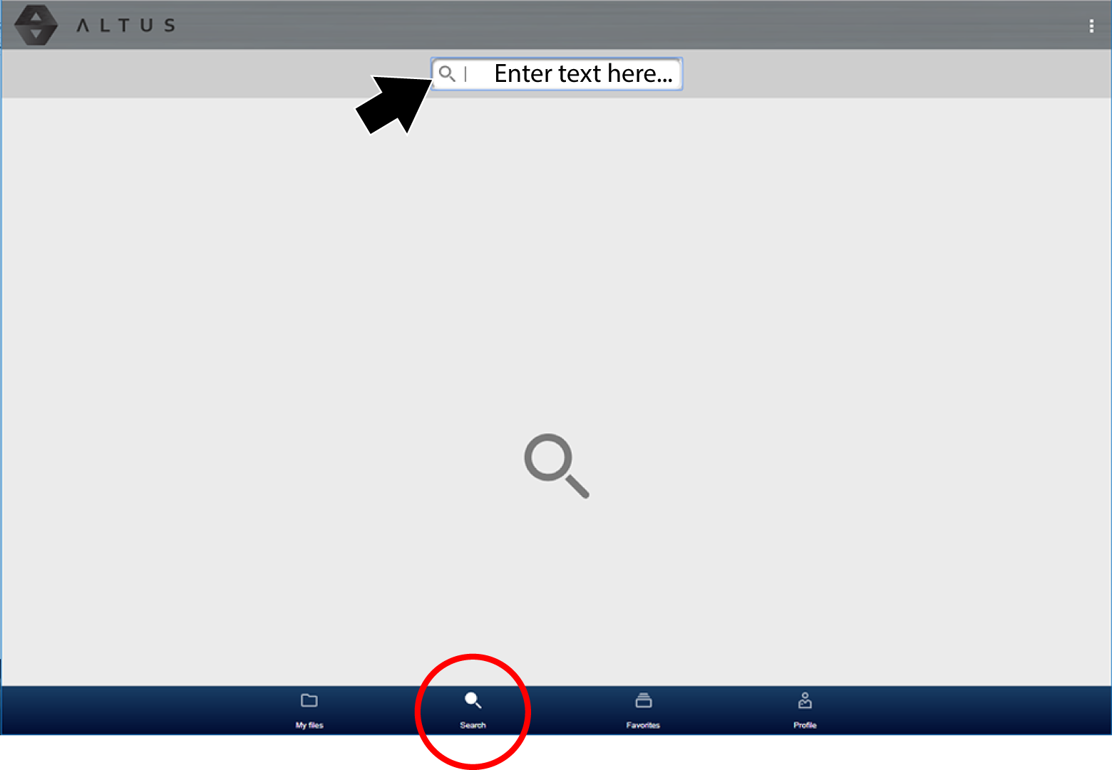Open the three-dot overflow menu
Screen dimensions: 1112x770
coord(1091,26)
